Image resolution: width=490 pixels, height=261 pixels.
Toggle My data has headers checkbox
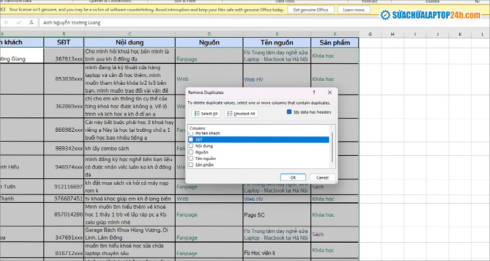coord(289,112)
